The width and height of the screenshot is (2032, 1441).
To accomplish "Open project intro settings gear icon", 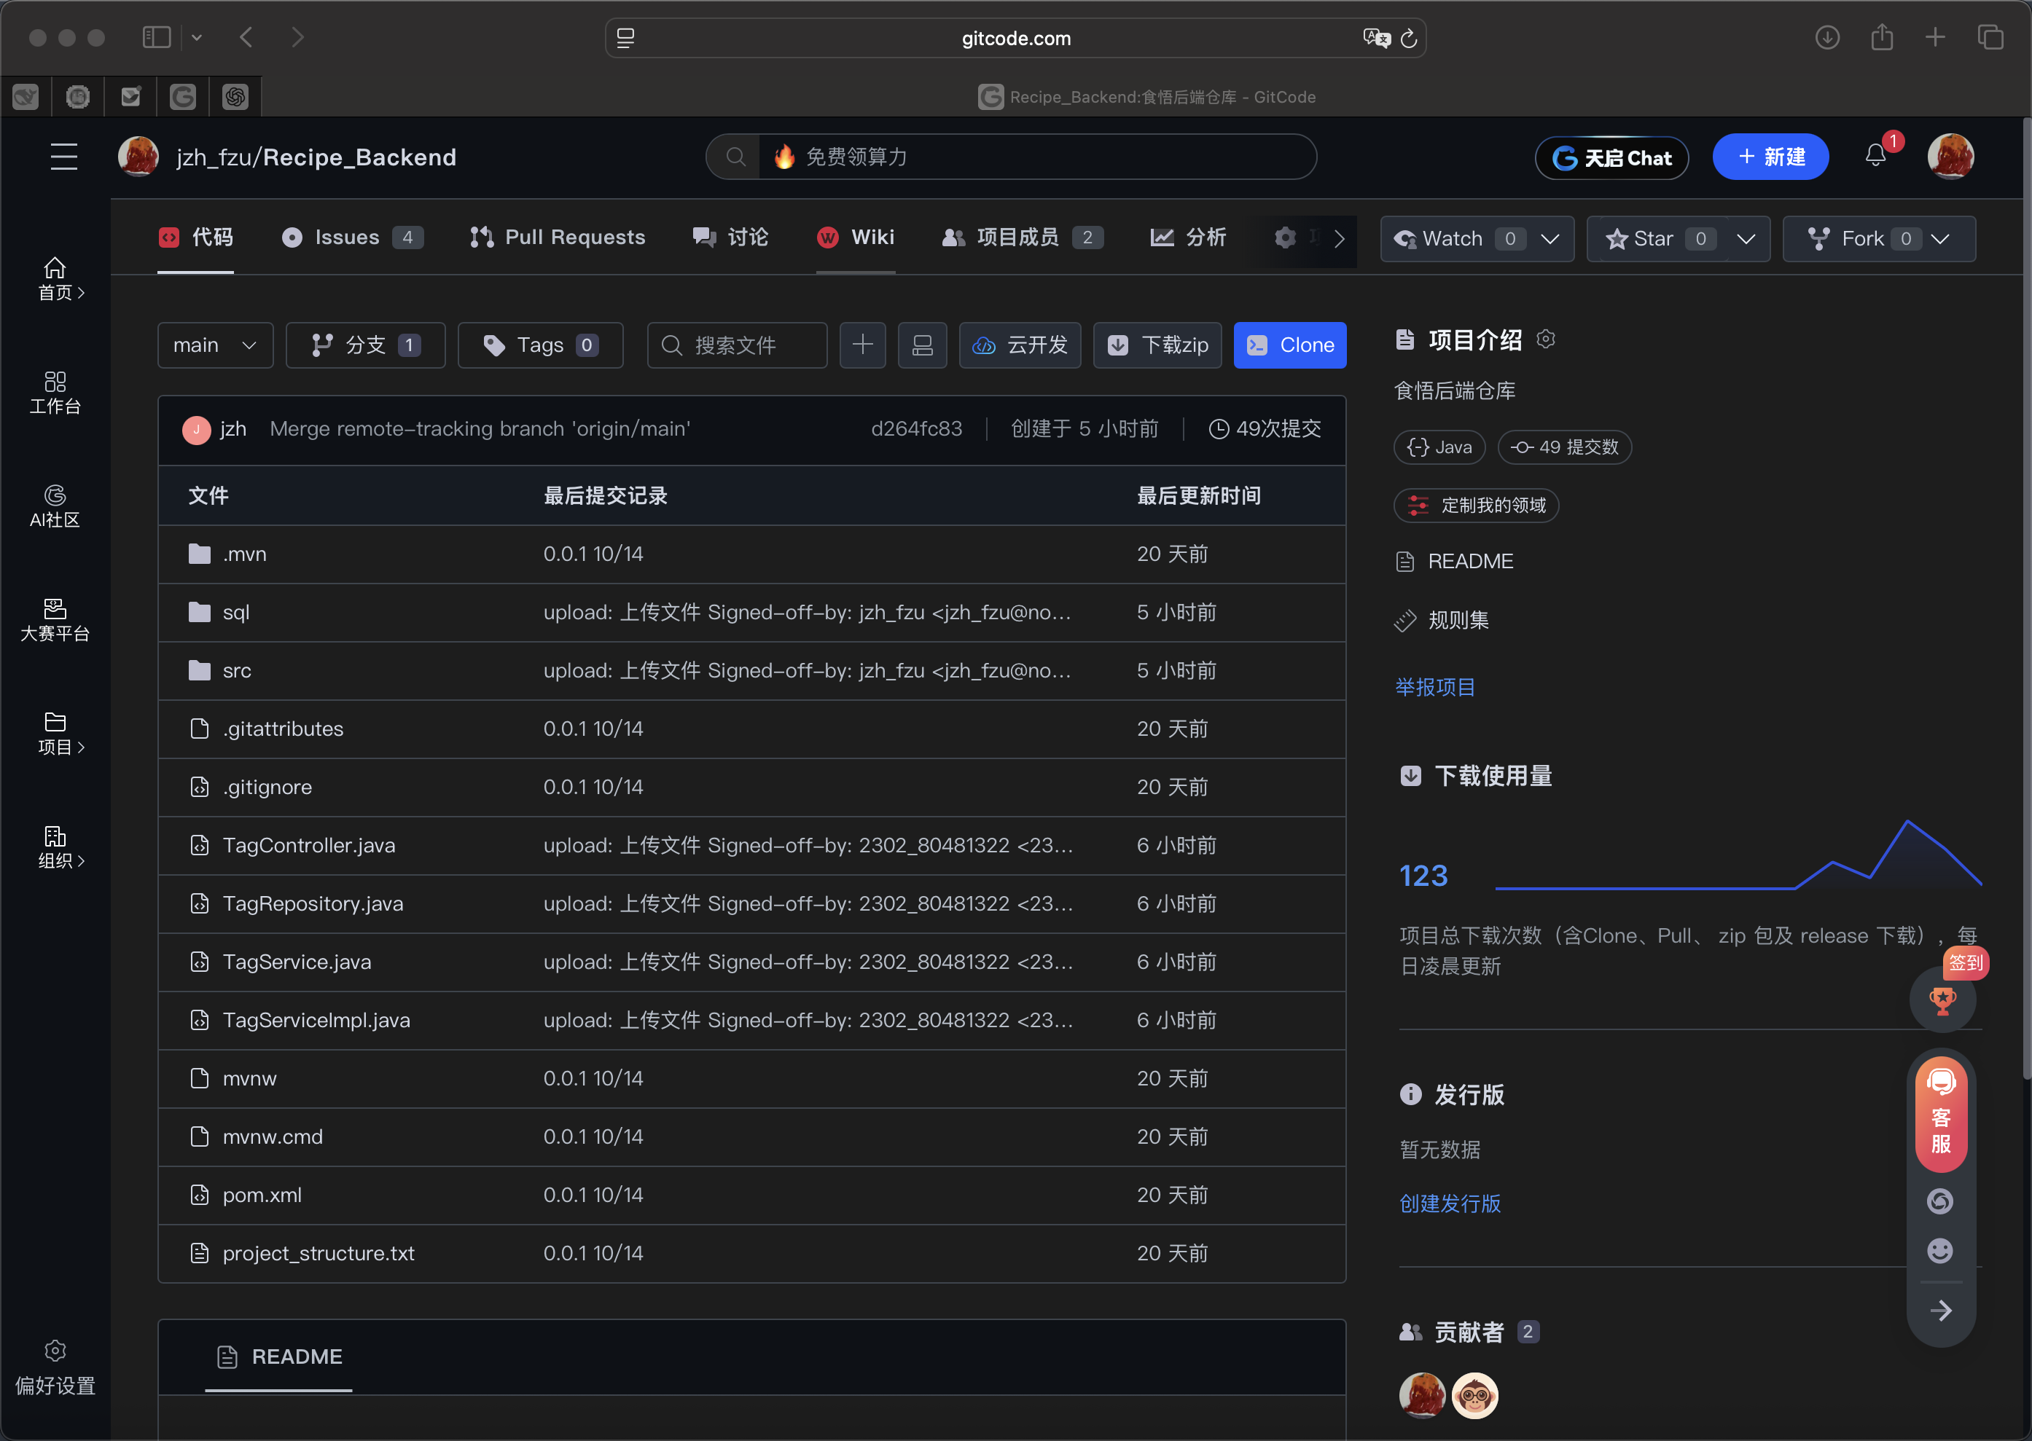I will click(1546, 339).
